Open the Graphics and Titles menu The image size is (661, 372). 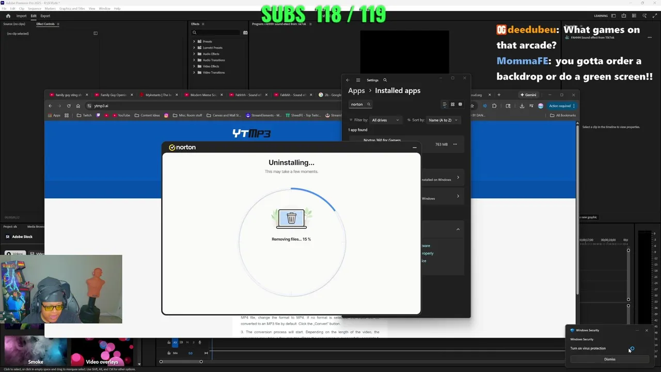(72, 9)
